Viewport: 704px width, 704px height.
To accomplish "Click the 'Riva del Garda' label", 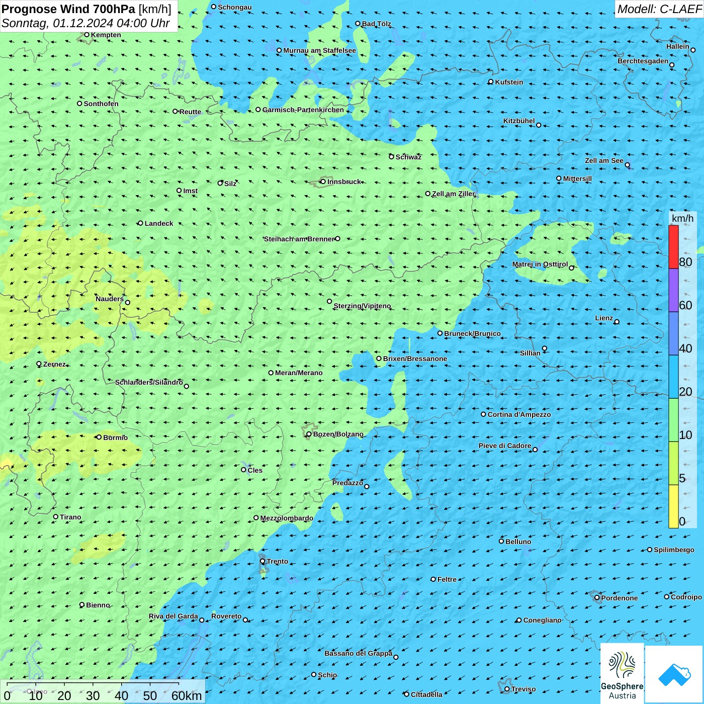I will coord(173,616).
